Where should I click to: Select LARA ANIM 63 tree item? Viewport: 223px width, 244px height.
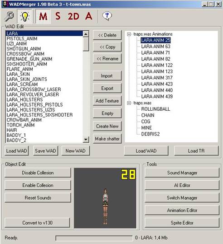pyautogui.click(x=155, y=47)
